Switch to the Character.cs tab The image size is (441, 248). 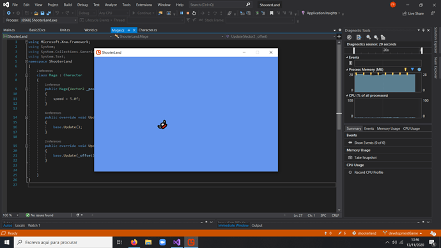click(148, 30)
